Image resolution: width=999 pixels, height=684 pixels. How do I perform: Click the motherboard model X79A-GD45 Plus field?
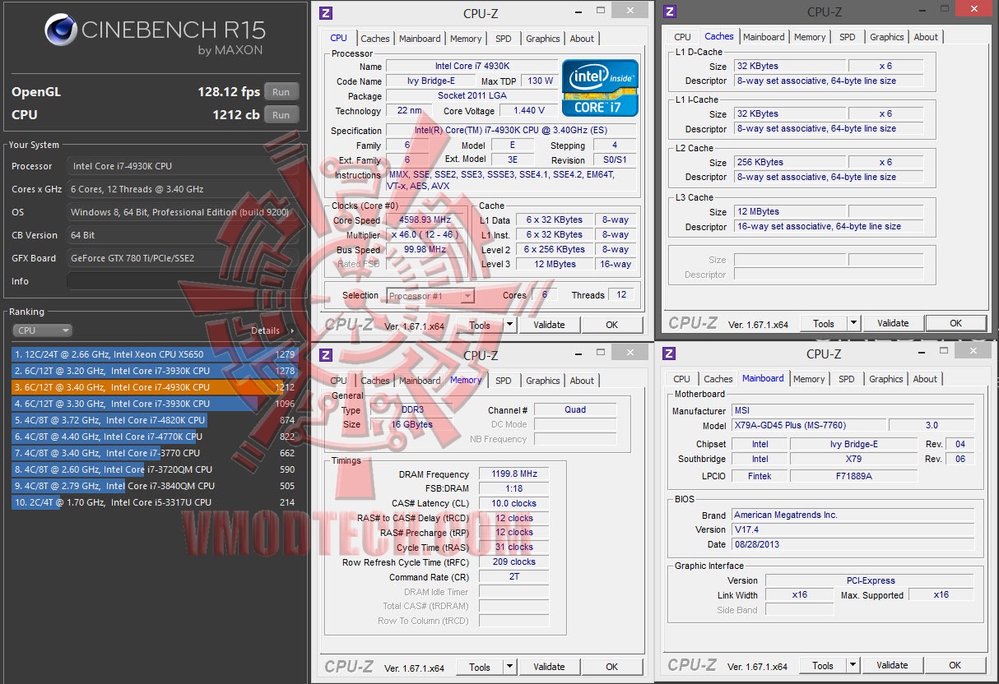pyautogui.click(x=809, y=425)
